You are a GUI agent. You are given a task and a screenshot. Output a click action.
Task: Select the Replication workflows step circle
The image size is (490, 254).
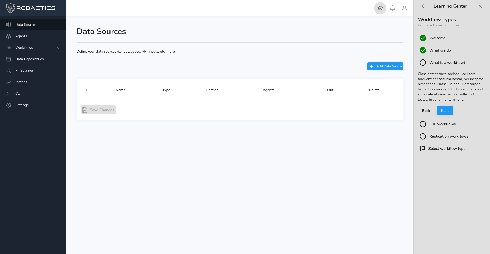click(x=423, y=136)
